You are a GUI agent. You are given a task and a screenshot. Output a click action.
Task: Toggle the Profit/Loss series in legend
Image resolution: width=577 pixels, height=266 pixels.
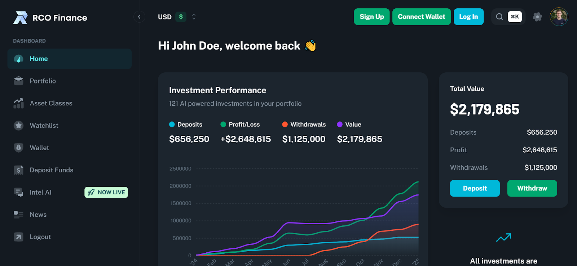(x=223, y=125)
